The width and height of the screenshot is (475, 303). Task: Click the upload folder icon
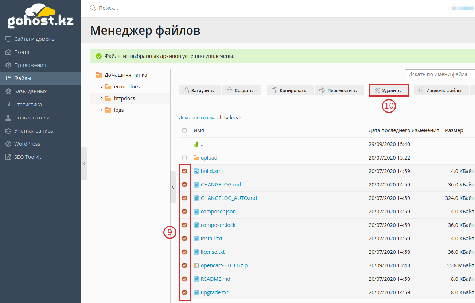coord(196,158)
